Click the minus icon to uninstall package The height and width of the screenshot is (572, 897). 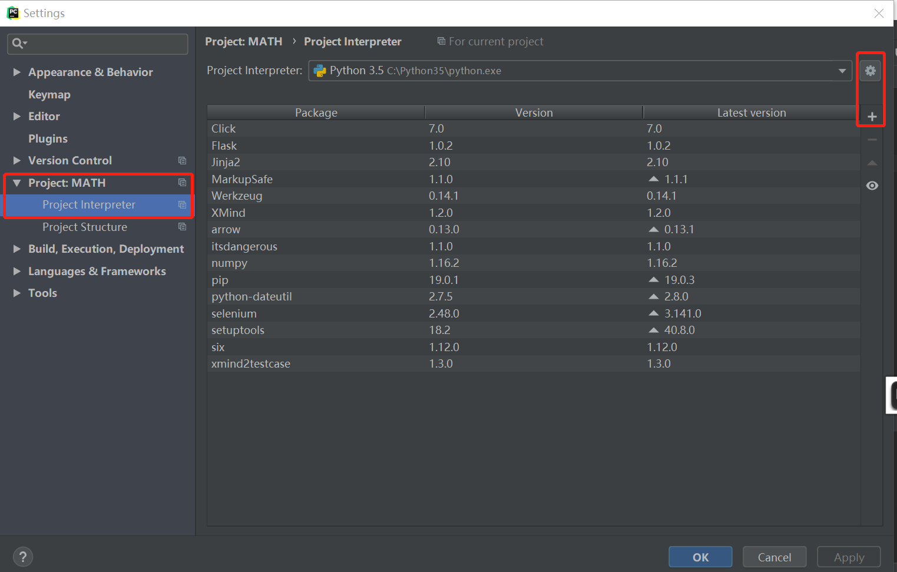(872, 140)
